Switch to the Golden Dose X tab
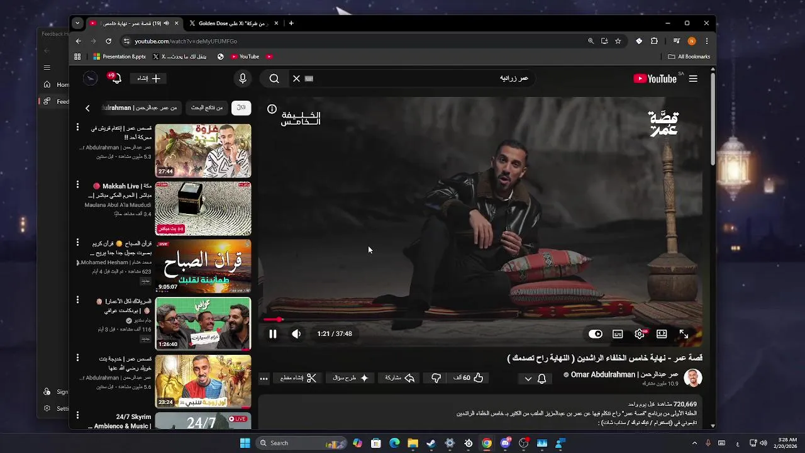The image size is (805, 453). [x=232, y=23]
